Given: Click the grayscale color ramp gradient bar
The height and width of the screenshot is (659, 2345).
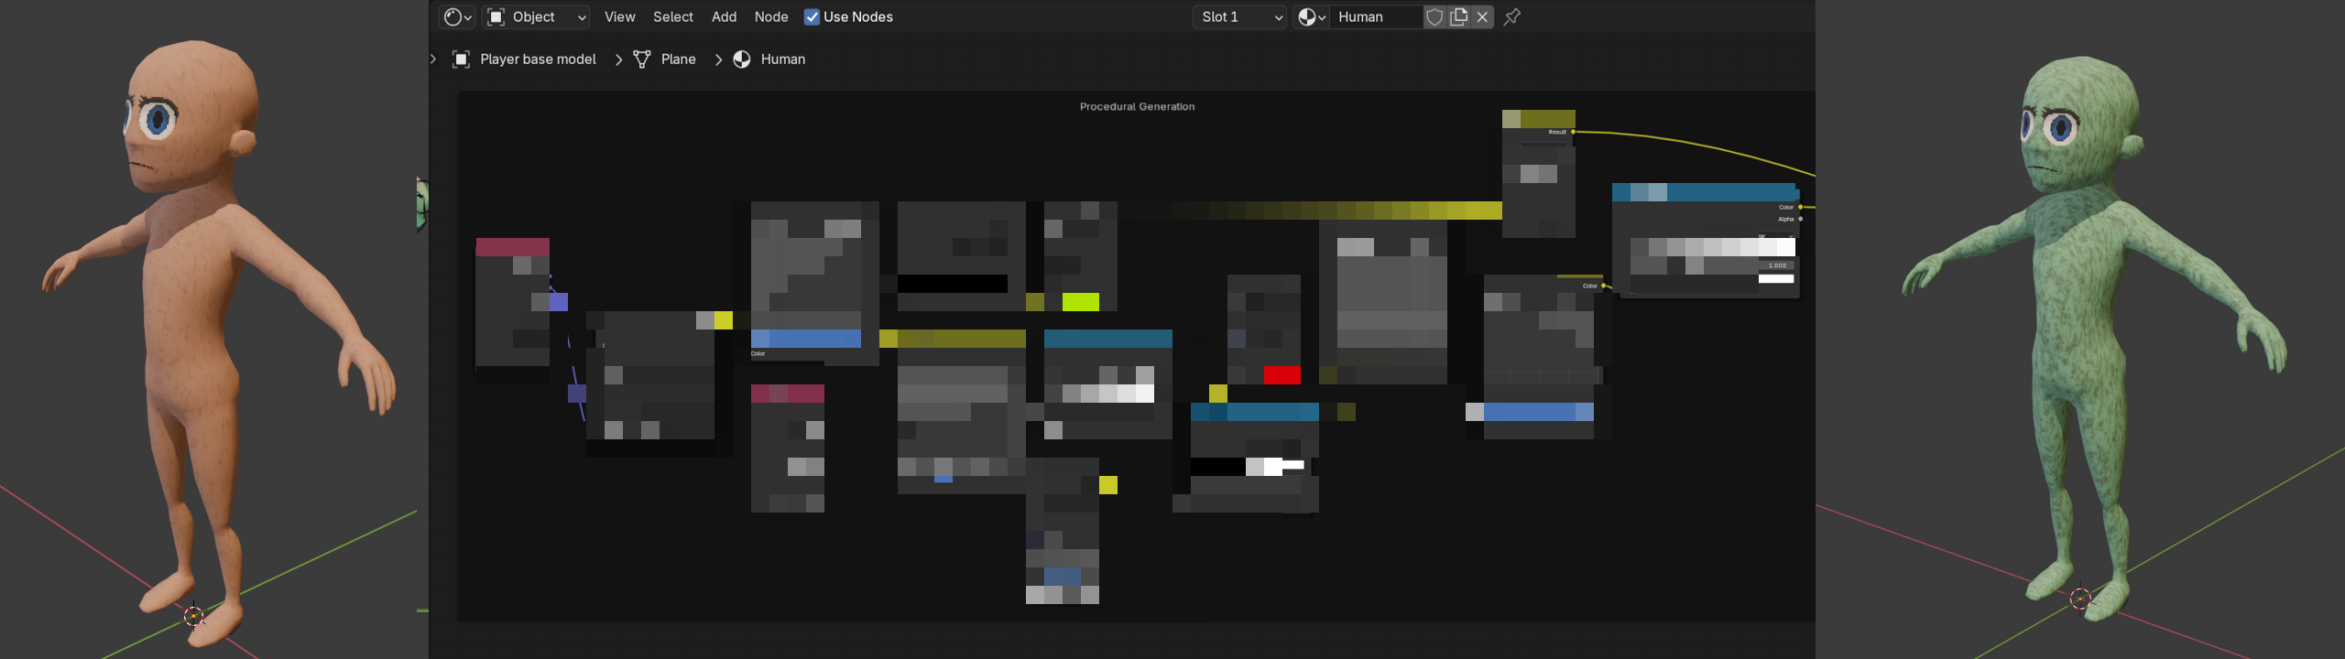Looking at the screenshot, I should [1713, 247].
